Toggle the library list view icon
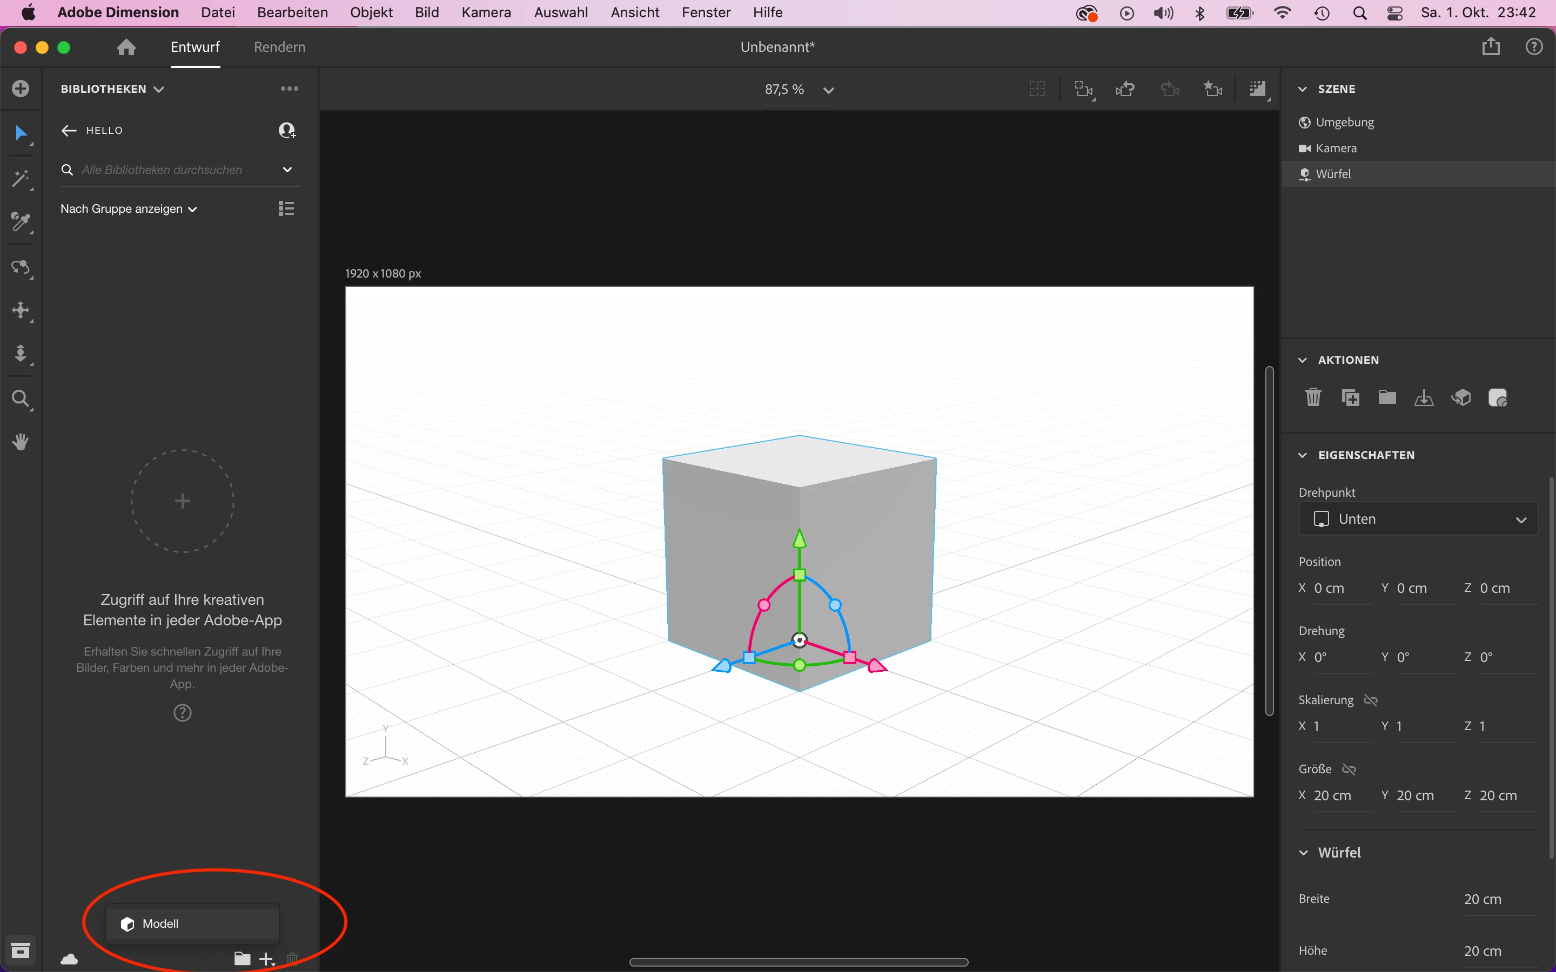The width and height of the screenshot is (1556, 972). tap(286, 208)
